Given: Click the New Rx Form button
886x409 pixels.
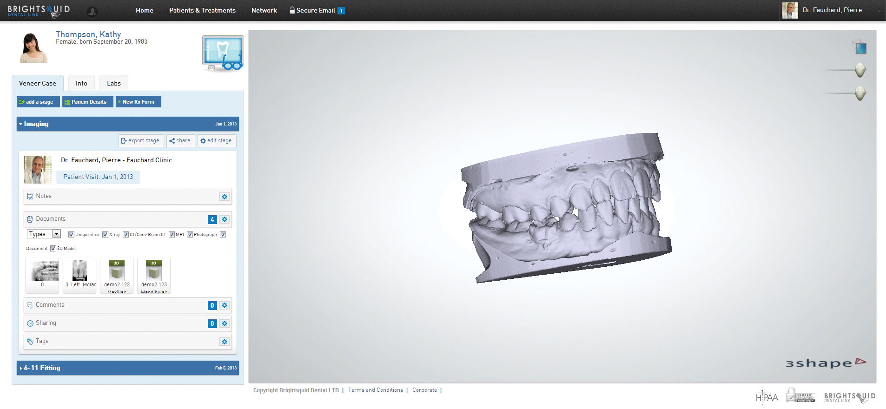Looking at the screenshot, I should (x=138, y=102).
